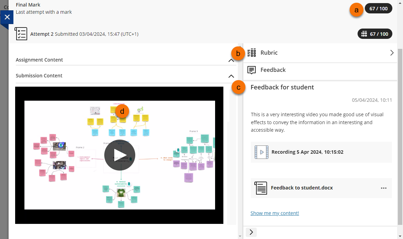Follow the 'Show me my content!' link
The height and width of the screenshot is (239, 403).
(275, 213)
